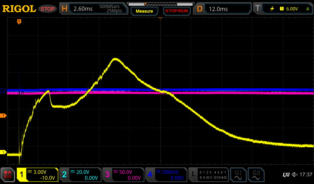Open the Measure menu
Image resolution: width=314 pixels, height=184 pixels.
[x=144, y=11]
